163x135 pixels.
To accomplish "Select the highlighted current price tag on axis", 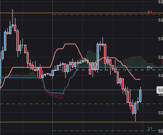I will [160, 90].
